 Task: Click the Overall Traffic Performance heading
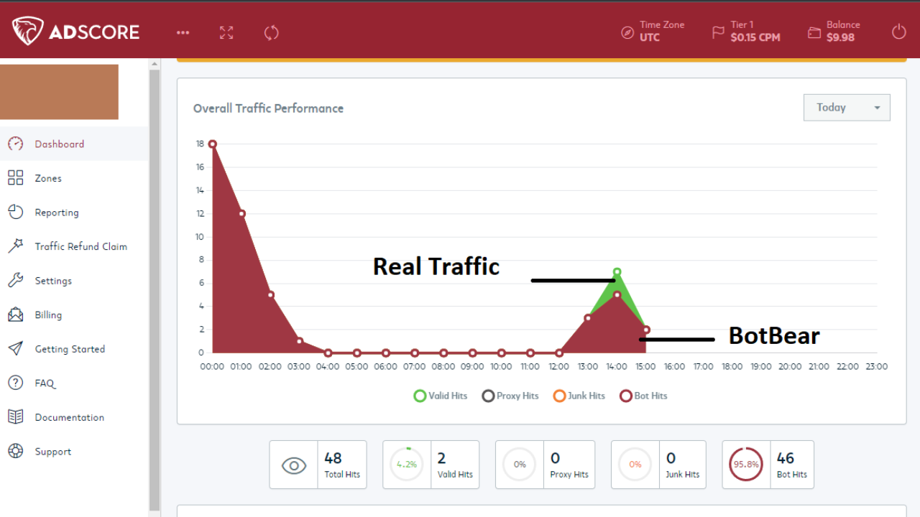pyautogui.click(x=268, y=108)
